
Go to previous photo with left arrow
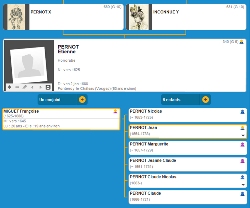point(32,87)
